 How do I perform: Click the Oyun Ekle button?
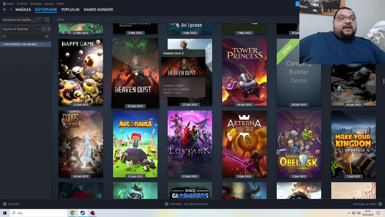click(11, 204)
